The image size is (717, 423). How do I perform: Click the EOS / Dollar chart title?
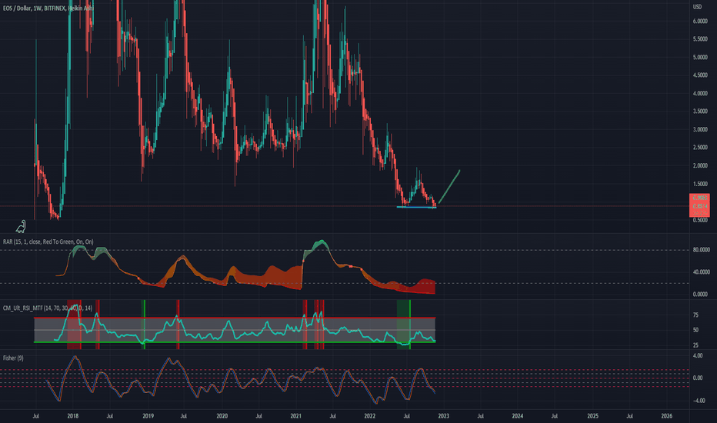tap(48, 8)
